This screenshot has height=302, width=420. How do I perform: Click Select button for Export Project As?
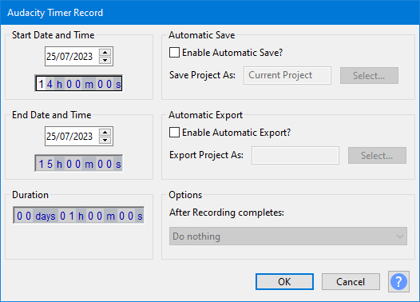377,156
